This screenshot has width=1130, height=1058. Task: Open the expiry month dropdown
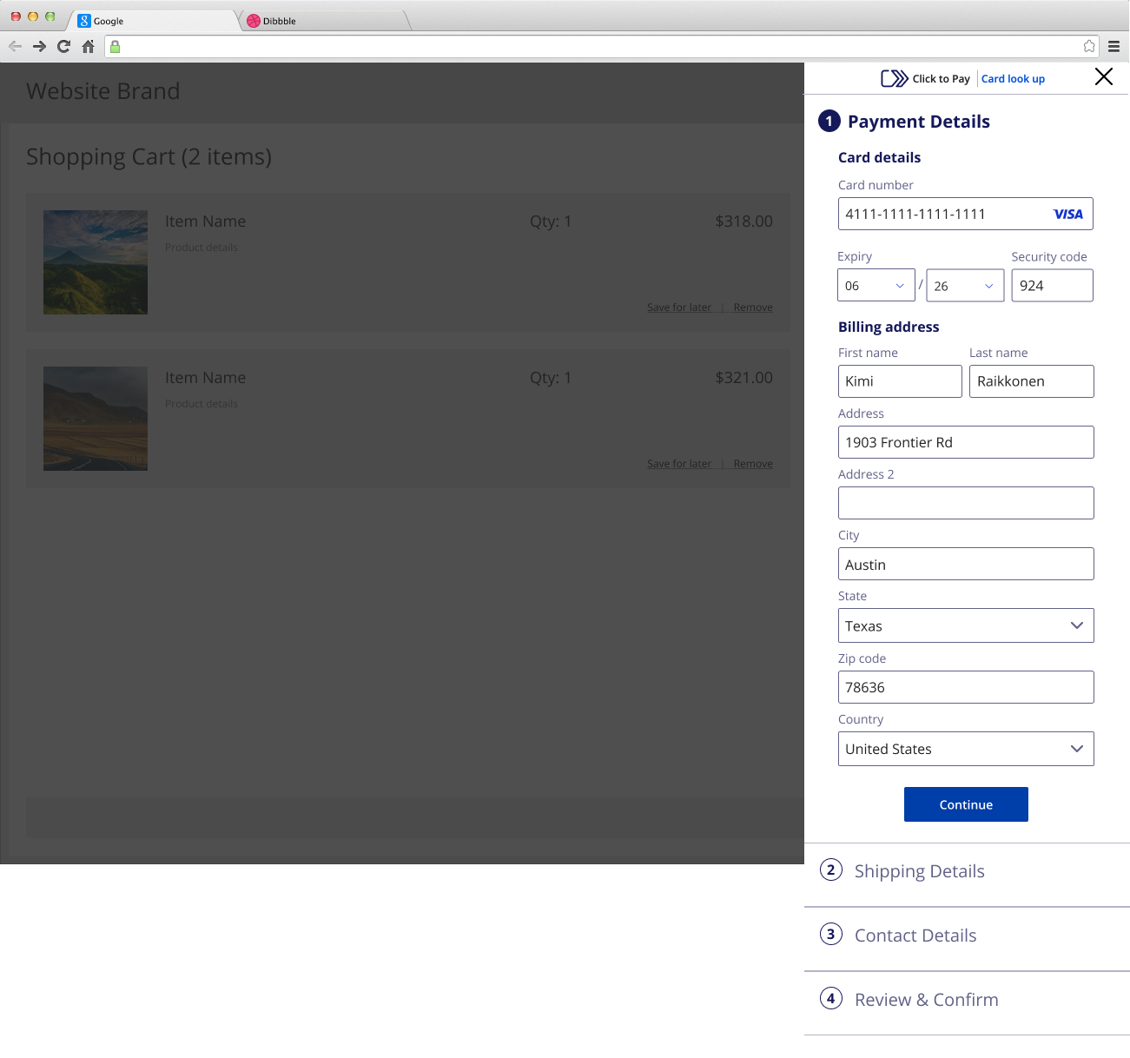[x=876, y=286]
